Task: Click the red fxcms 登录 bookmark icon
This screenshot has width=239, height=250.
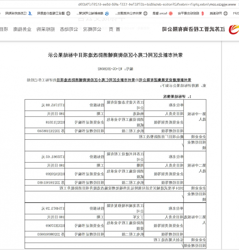Action: click(x=171, y=13)
